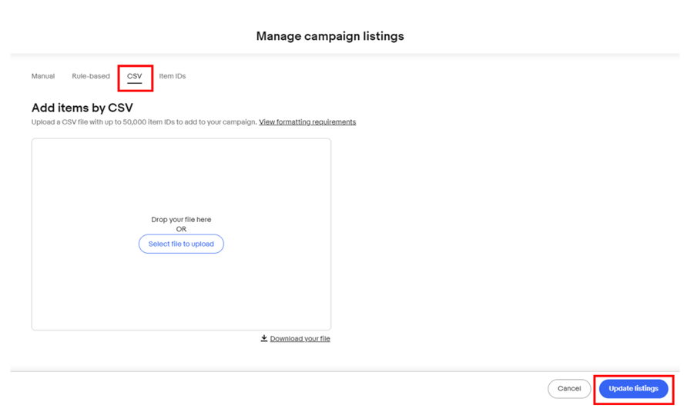The height and width of the screenshot is (412, 687).
Task: Click the Update listings button
Action: (x=633, y=388)
